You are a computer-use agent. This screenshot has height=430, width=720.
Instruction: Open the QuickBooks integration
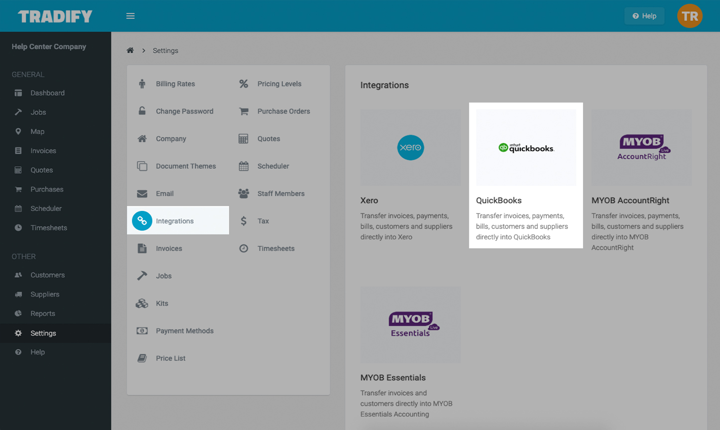(x=526, y=147)
